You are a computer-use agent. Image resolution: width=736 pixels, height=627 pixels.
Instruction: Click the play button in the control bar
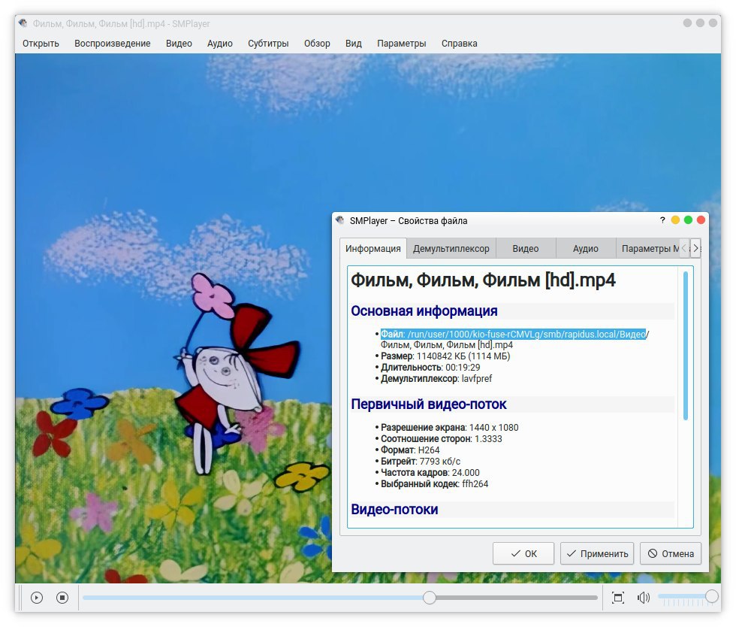(37, 598)
